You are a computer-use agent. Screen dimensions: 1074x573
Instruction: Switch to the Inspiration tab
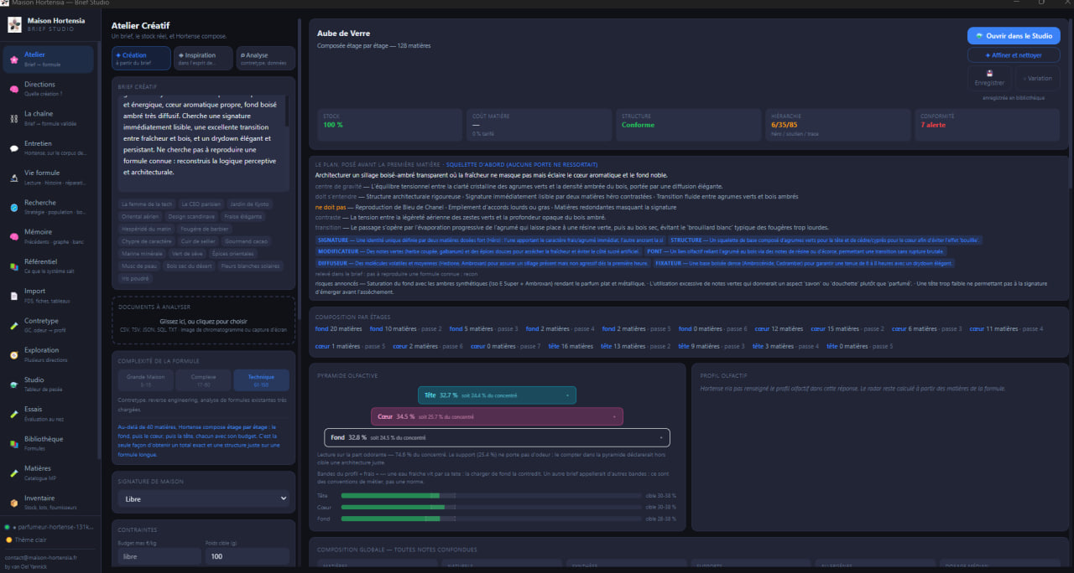coord(203,58)
